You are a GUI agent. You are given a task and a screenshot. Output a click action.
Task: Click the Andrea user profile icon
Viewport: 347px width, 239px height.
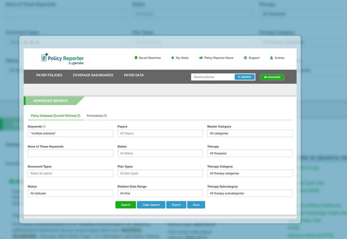(271, 58)
